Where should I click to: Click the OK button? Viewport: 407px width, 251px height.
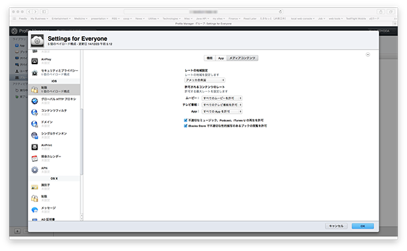[363, 226]
